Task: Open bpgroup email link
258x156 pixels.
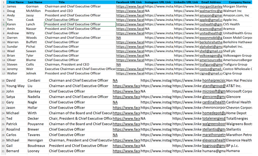Action: coord(214,146)
